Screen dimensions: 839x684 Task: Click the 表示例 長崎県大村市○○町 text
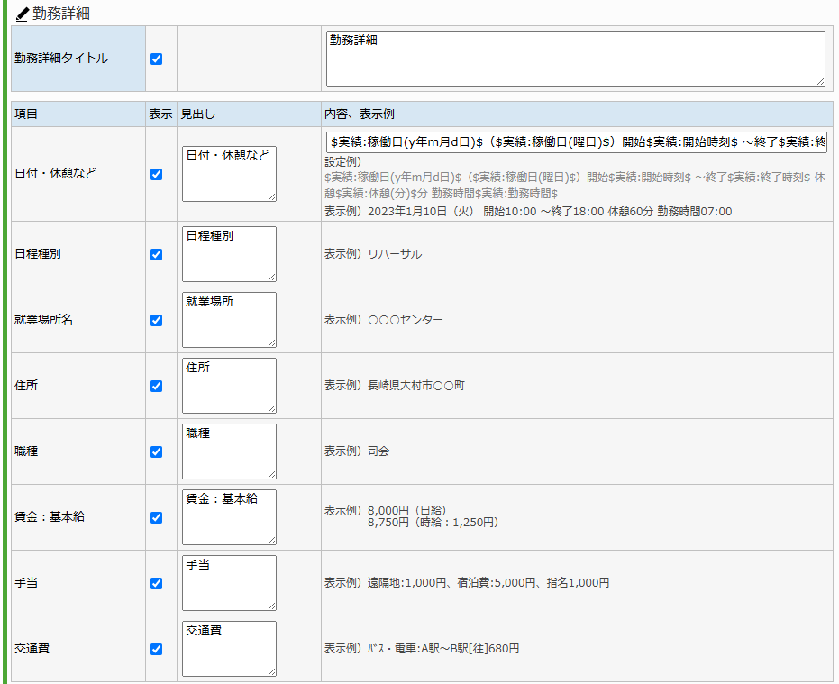(395, 386)
